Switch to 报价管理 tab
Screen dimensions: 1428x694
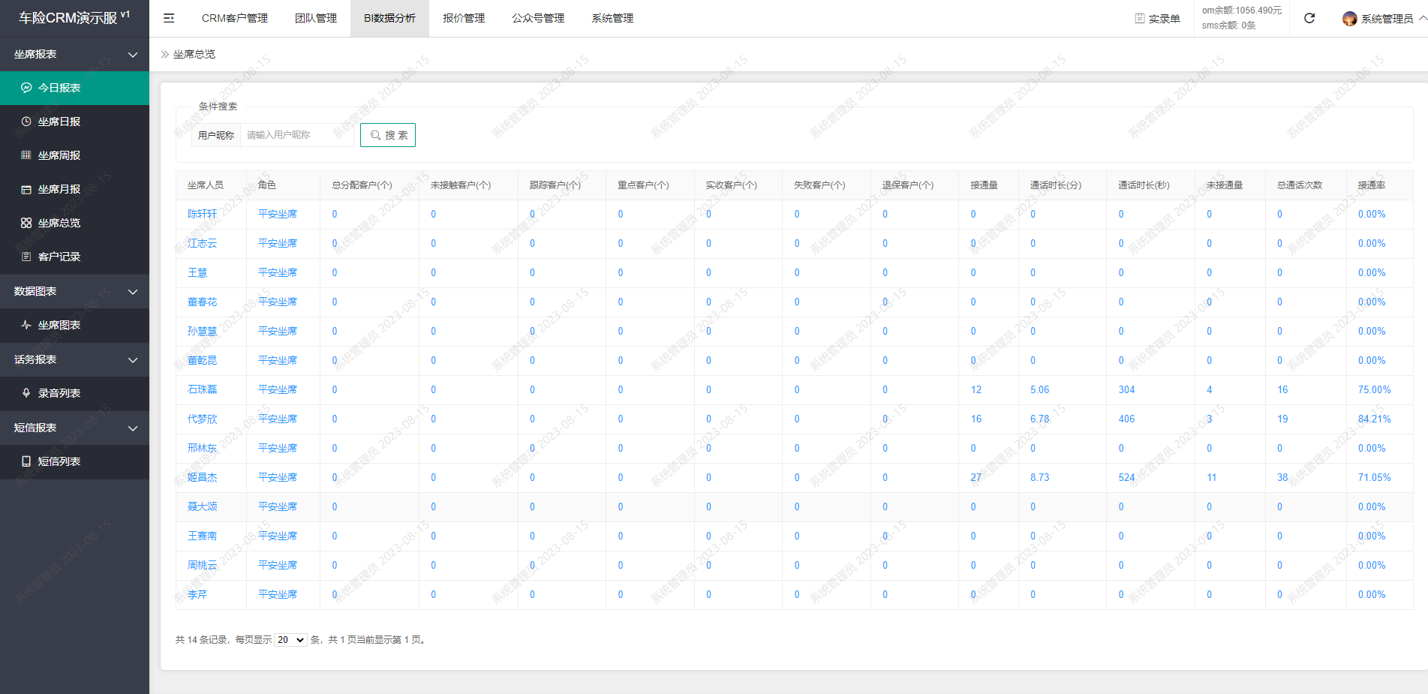coord(464,18)
